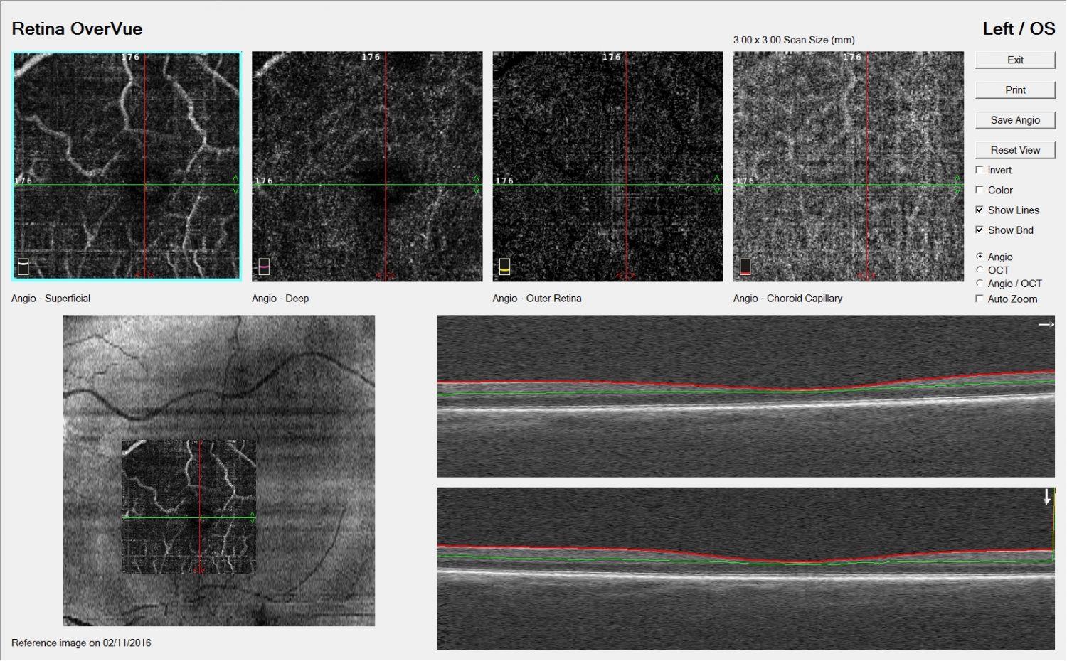
Task: Click the slab icon inside the Angio - Deep panel
Action: click(x=263, y=267)
